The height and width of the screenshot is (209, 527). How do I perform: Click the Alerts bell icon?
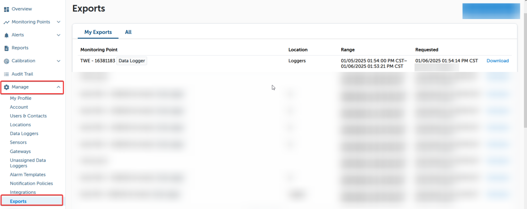tap(7, 35)
